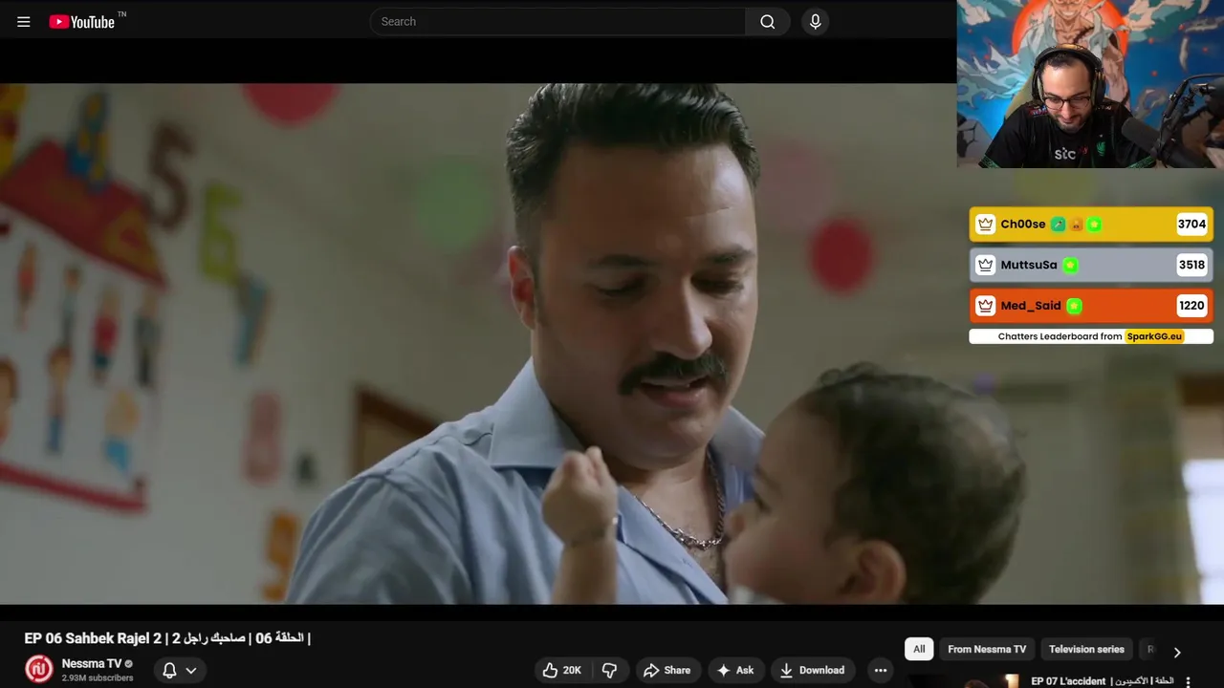Open options for EP 07 L'accident
This screenshot has height=688, width=1224.
tap(1189, 682)
